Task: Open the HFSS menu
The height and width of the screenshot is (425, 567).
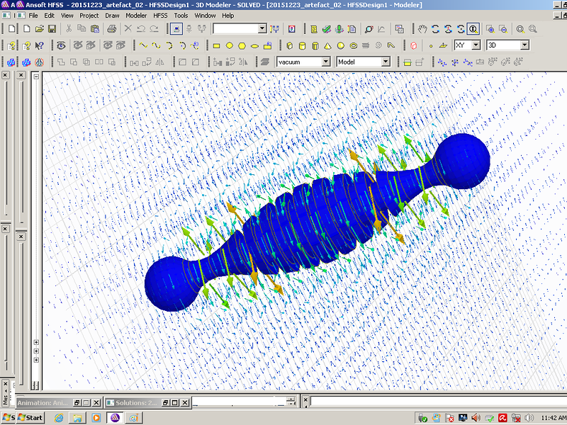Action: point(159,15)
